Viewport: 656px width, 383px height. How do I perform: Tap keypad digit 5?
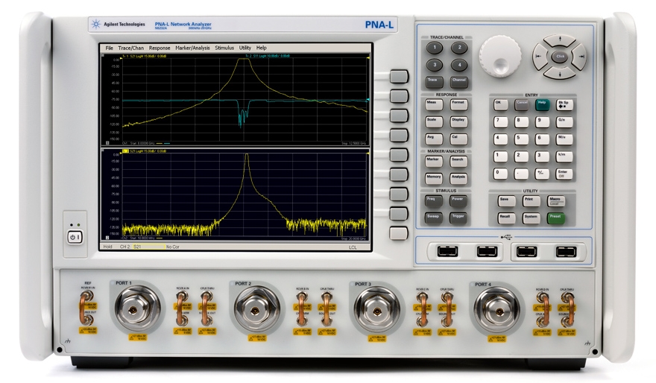point(521,139)
